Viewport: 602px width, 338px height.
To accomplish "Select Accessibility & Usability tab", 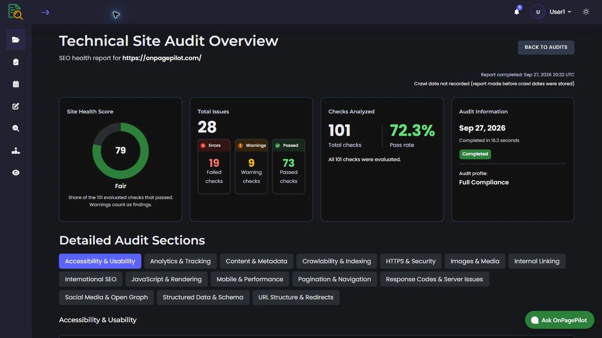I will pyautogui.click(x=100, y=261).
